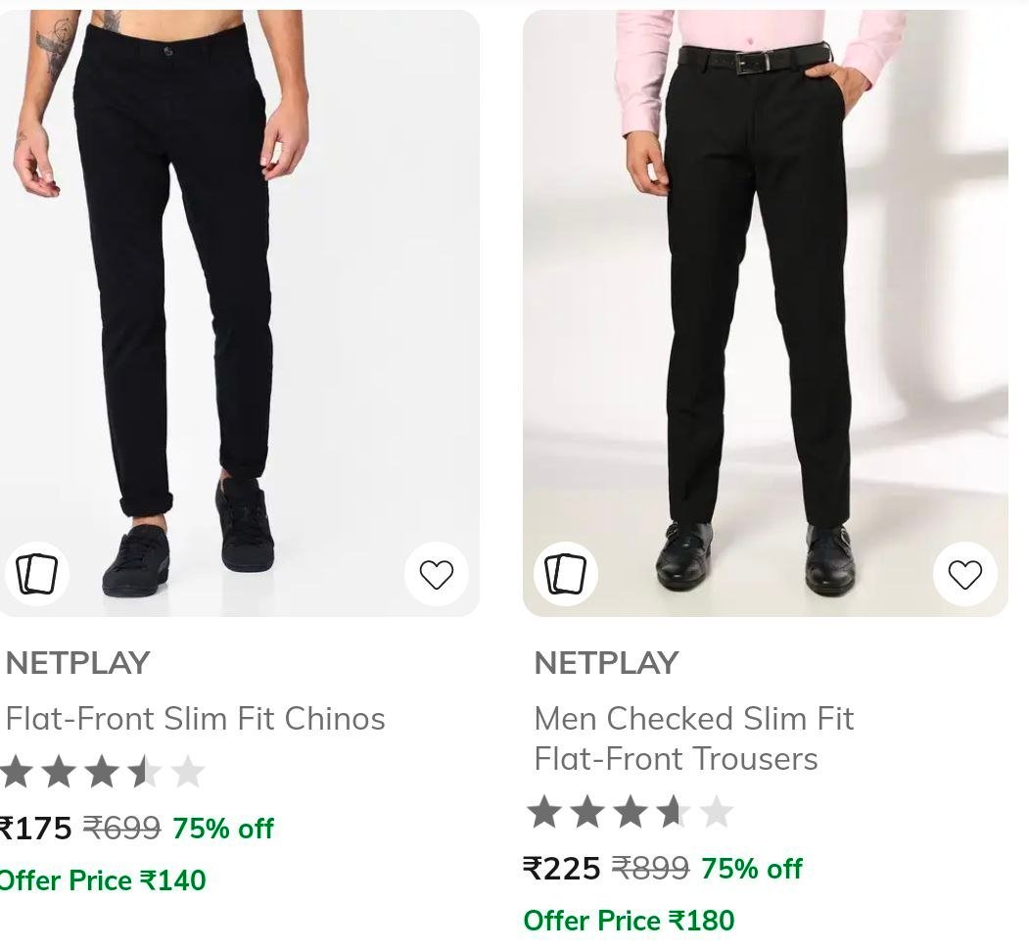Tap wishlist heart on Checked Slim Fit Trousers
Image resolution: width=1029 pixels, height=950 pixels.
[x=964, y=575]
